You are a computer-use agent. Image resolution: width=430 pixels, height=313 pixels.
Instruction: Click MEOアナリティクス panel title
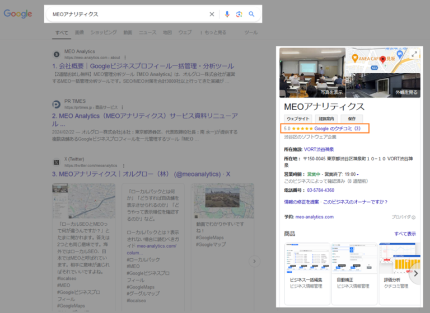pyautogui.click(x=324, y=107)
